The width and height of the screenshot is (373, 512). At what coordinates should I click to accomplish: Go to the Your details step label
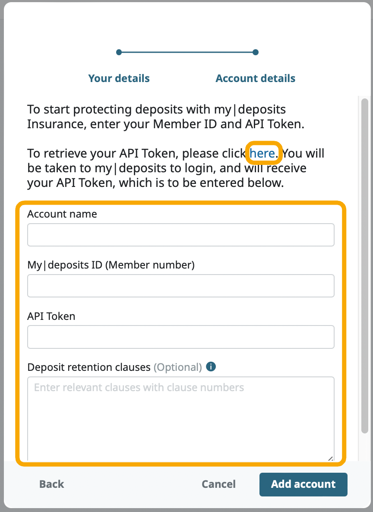119,79
